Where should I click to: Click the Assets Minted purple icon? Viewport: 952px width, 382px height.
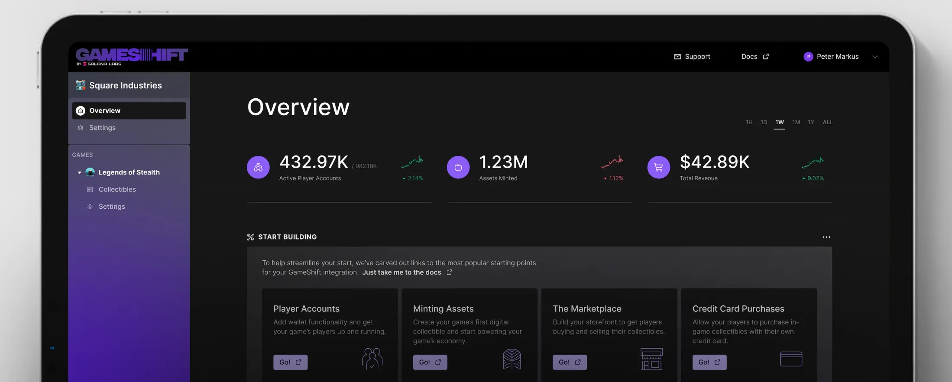click(x=458, y=167)
